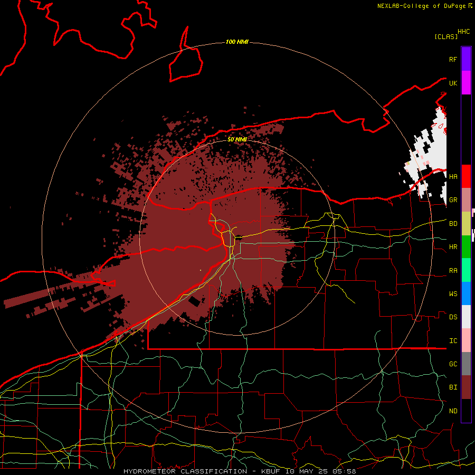Click the HR green legend swatch
Viewport: 475px width, 475px height.
[466, 246]
